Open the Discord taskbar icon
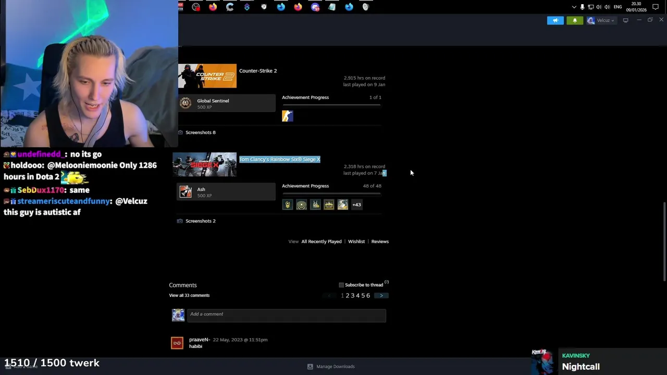The width and height of the screenshot is (667, 375). (315, 7)
